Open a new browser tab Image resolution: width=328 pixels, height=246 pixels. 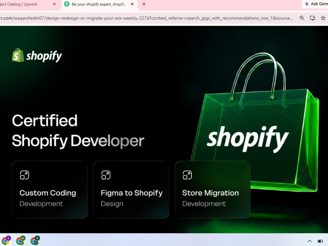[x=144, y=4]
